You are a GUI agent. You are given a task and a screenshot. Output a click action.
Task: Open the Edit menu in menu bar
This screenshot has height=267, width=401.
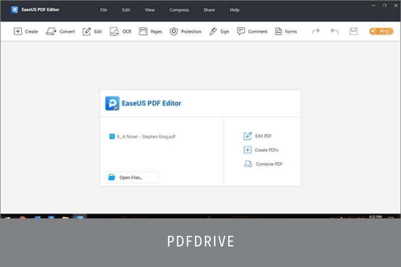point(126,10)
